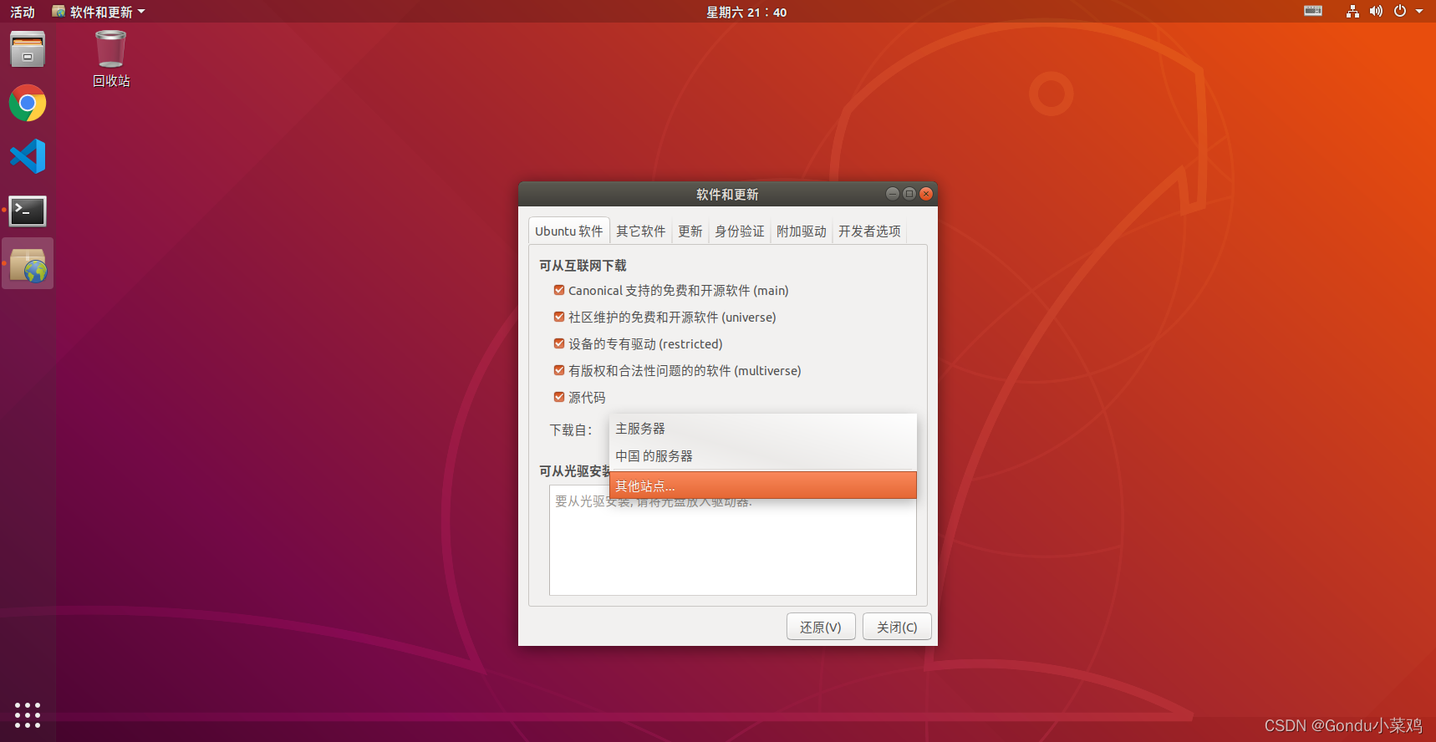Screen dimensions: 1436x742
Task: Open the 回收站 trash desktop icon
Action: (111, 58)
